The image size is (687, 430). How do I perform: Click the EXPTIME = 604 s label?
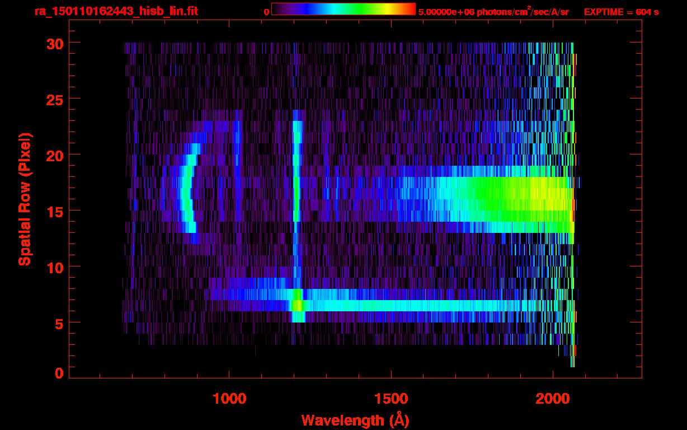[621, 12]
